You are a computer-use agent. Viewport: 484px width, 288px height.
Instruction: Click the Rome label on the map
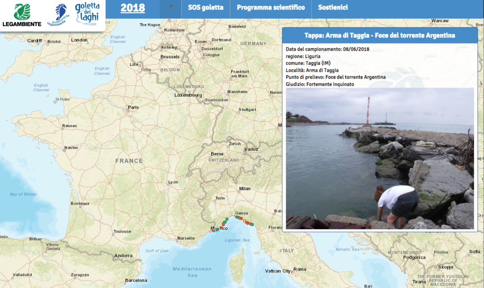click(x=300, y=269)
